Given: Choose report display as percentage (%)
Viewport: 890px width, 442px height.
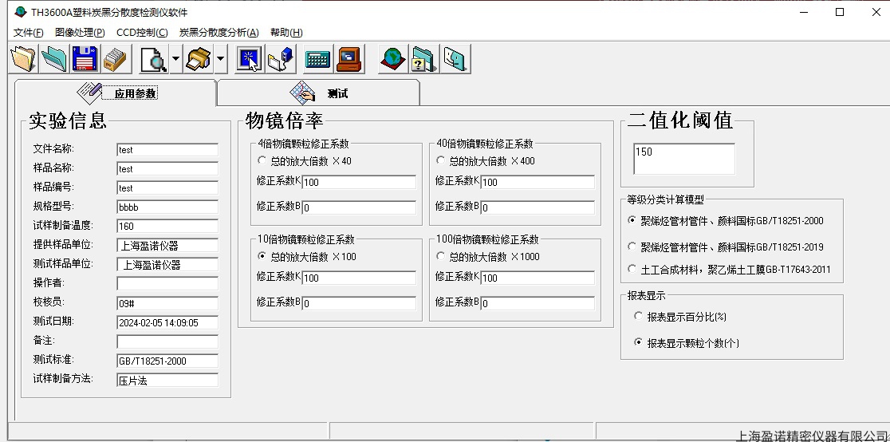Looking at the screenshot, I should (638, 317).
